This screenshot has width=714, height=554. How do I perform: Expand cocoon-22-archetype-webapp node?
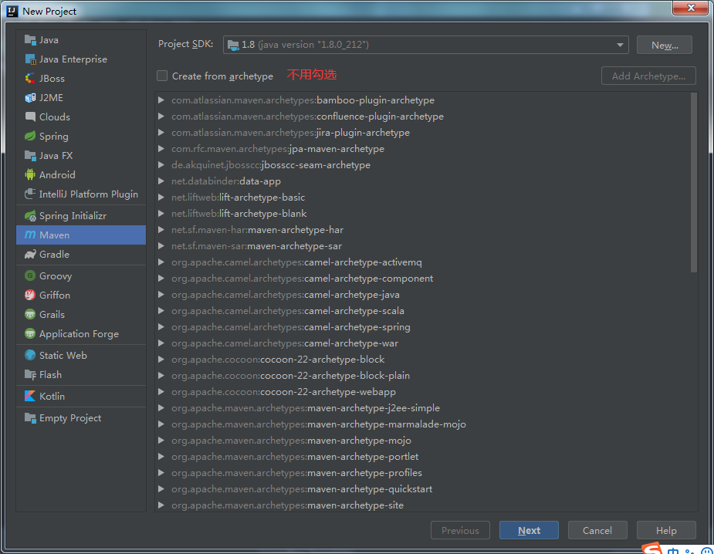(x=161, y=391)
